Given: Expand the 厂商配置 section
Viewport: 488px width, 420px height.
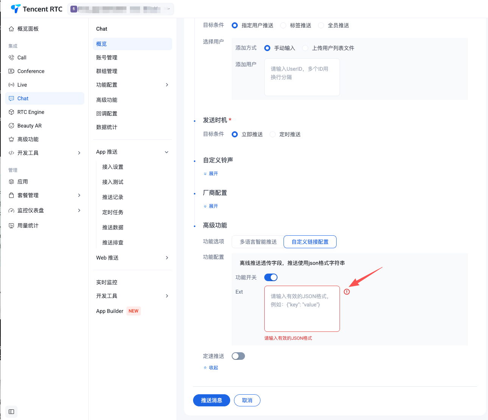Looking at the screenshot, I should (x=211, y=206).
